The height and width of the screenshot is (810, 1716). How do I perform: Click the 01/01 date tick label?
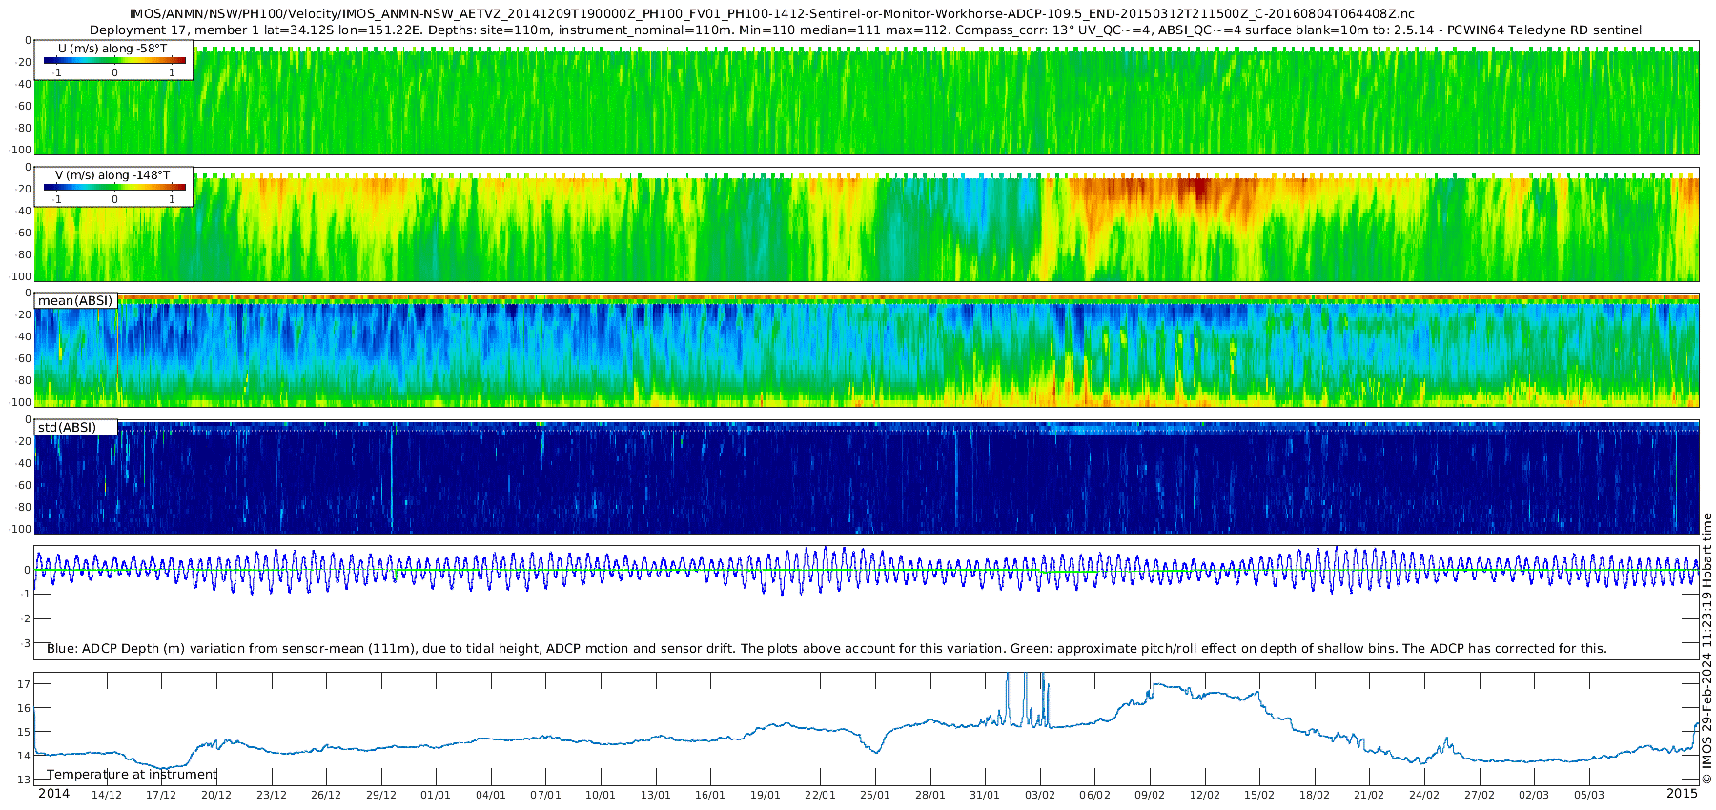(436, 795)
